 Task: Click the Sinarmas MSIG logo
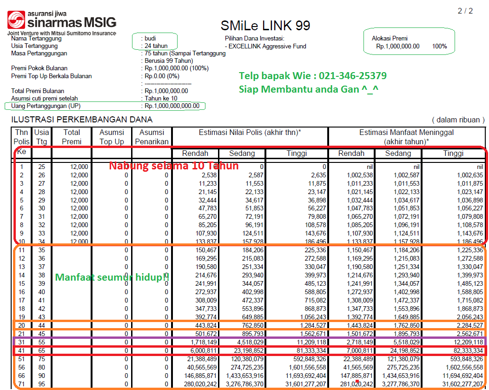pyautogui.click(x=62, y=23)
